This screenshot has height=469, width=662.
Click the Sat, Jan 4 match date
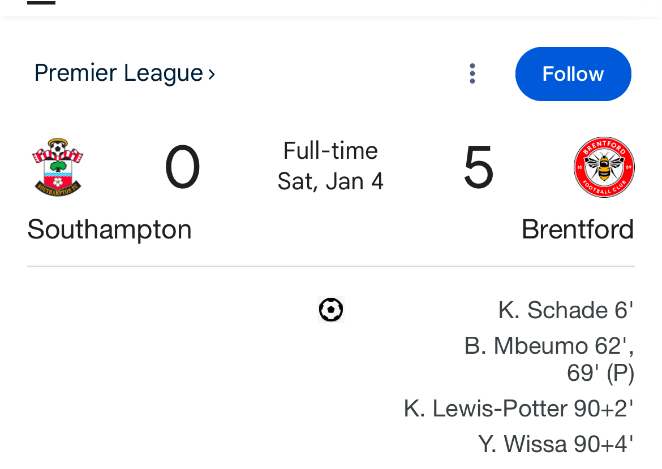pos(330,181)
